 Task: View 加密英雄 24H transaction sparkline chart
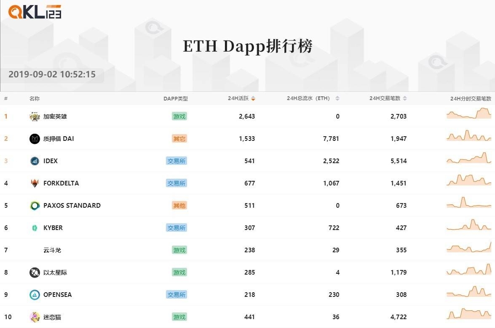click(x=469, y=113)
